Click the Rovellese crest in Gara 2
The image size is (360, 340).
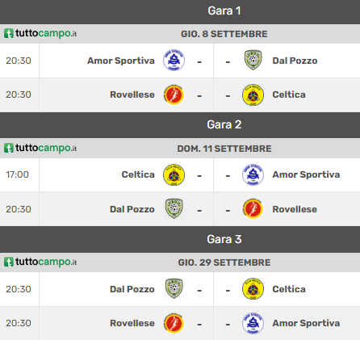click(253, 209)
